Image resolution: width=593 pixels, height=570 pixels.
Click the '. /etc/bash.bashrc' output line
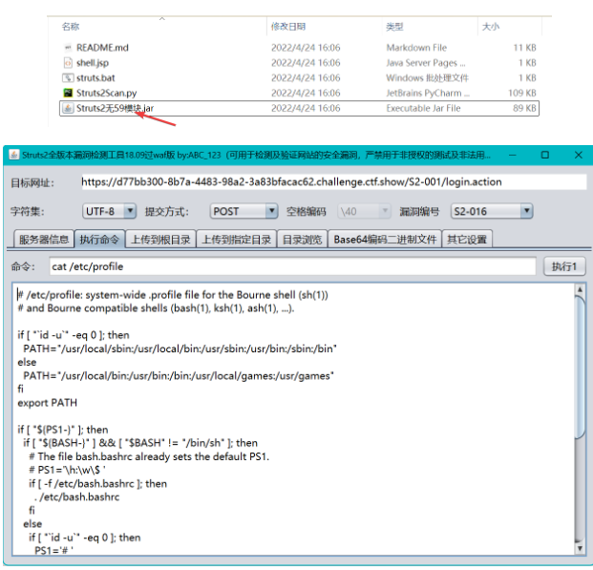coord(76,497)
